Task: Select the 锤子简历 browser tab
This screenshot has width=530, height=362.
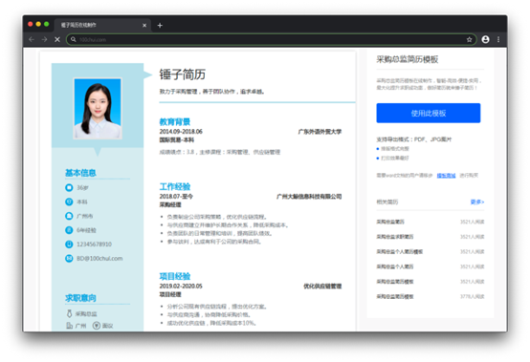Action: pyautogui.click(x=102, y=25)
